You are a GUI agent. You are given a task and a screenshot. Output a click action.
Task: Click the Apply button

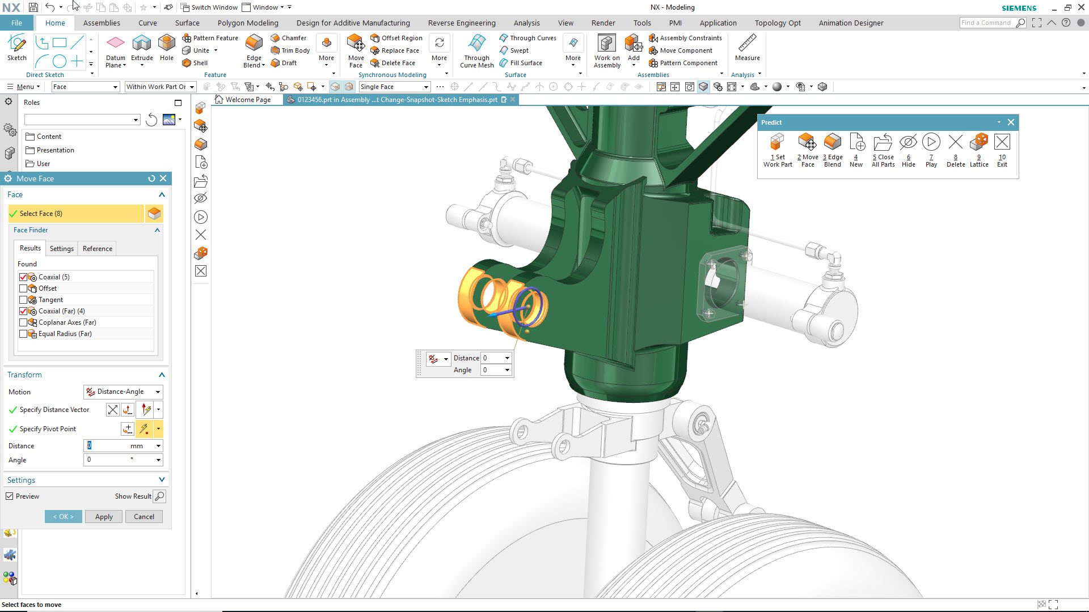tap(104, 517)
